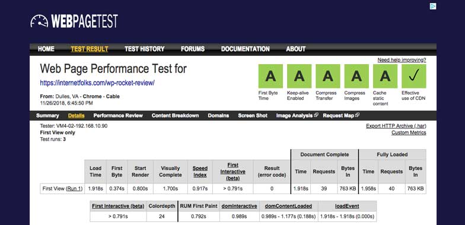Click the loadEvent 1.918s - 1.918s value

click(x=348, y=216)
